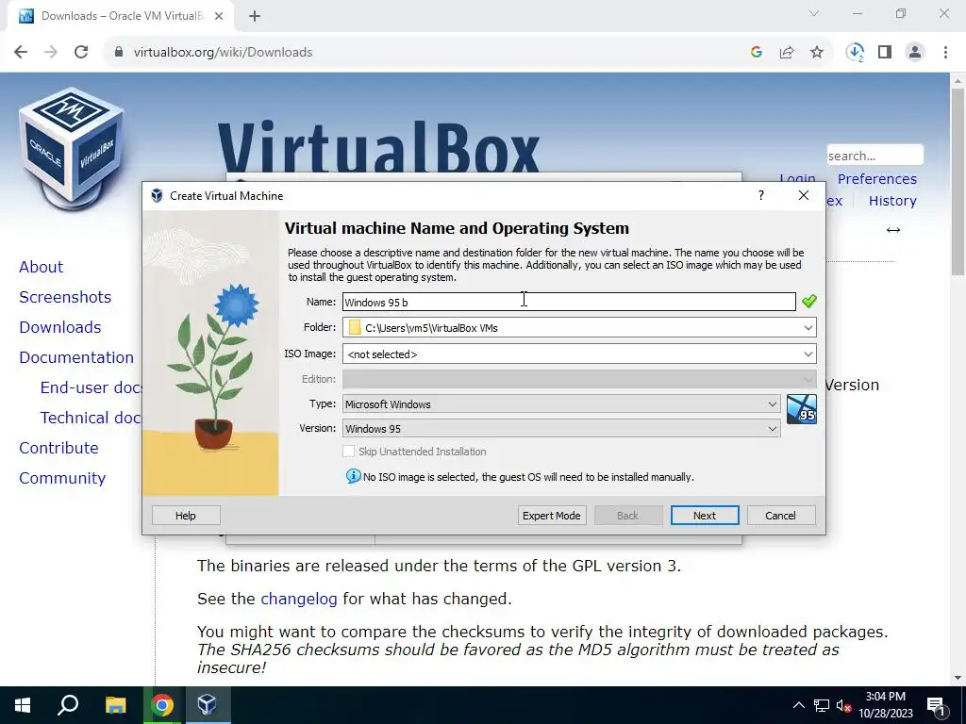Screen dimensions: 966x724
Task: Click the browser forward arrow
Action: click(x=51, y=53)
